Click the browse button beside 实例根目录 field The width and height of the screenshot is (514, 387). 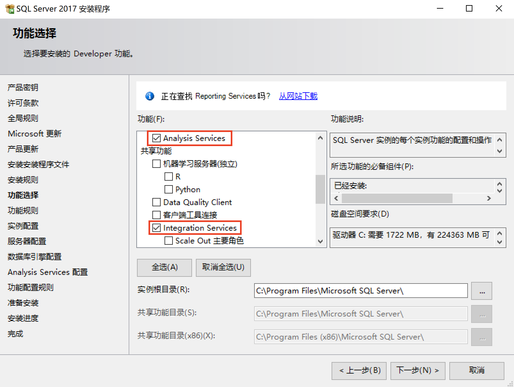coord(481,291)
